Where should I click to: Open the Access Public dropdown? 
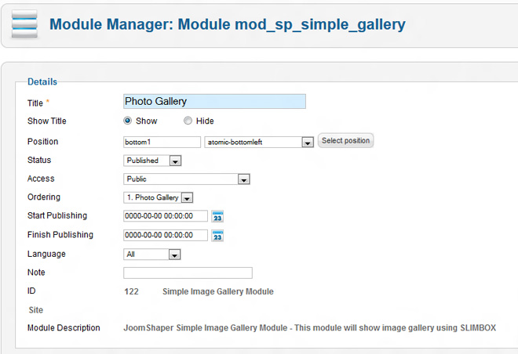[x=243, y=179]
